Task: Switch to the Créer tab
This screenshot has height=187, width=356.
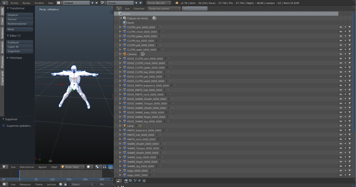Action: point(2,21)
